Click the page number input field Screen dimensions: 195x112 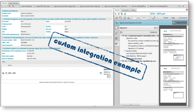[134, 18]
